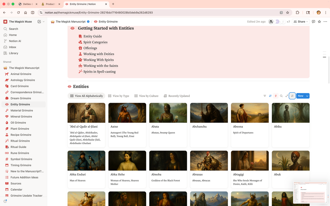Open Astrology Grimoire in sidebar
330x206 pixels.
[x=24, y=80]
